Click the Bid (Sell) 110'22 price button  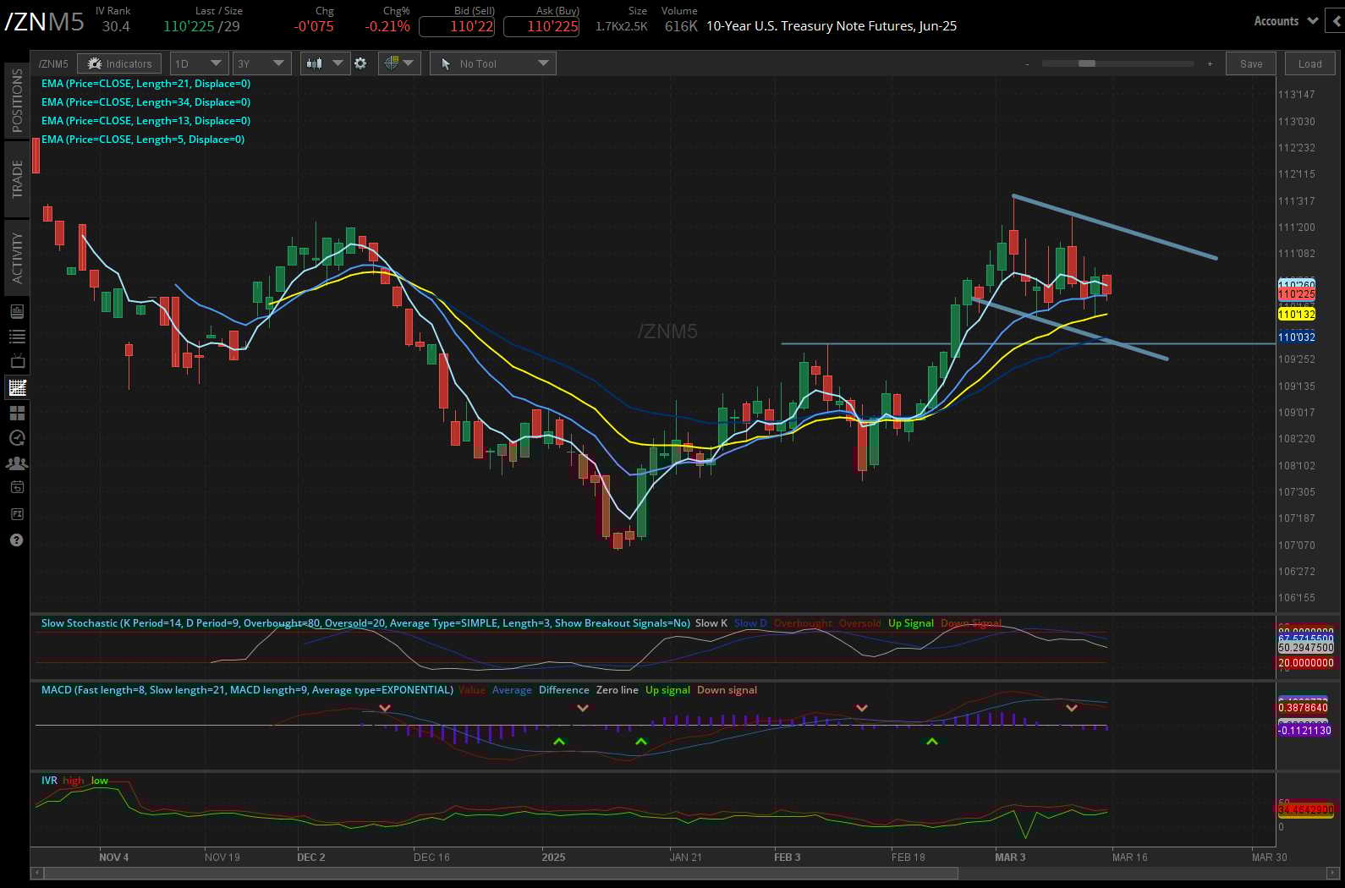[x=457, y=26]
